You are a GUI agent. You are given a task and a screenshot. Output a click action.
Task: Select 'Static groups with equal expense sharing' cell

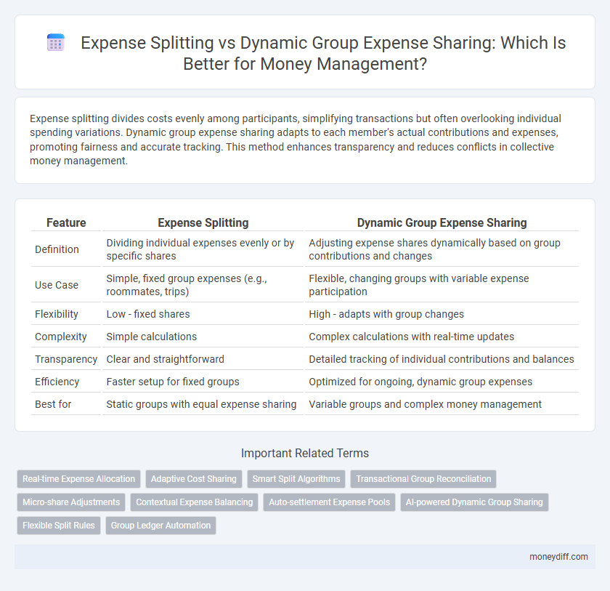click(203, 404)
